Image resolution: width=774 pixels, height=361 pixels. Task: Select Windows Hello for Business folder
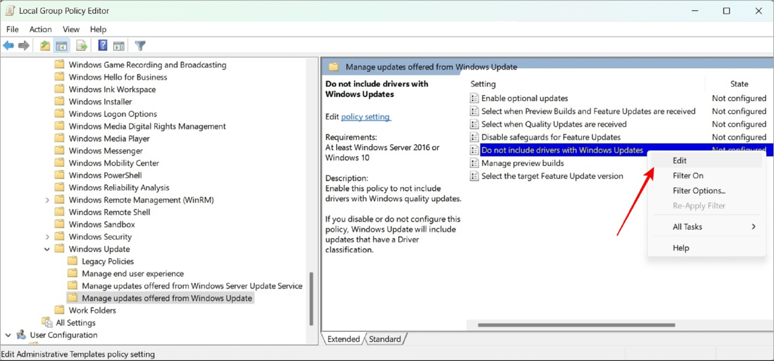point(118,77)
